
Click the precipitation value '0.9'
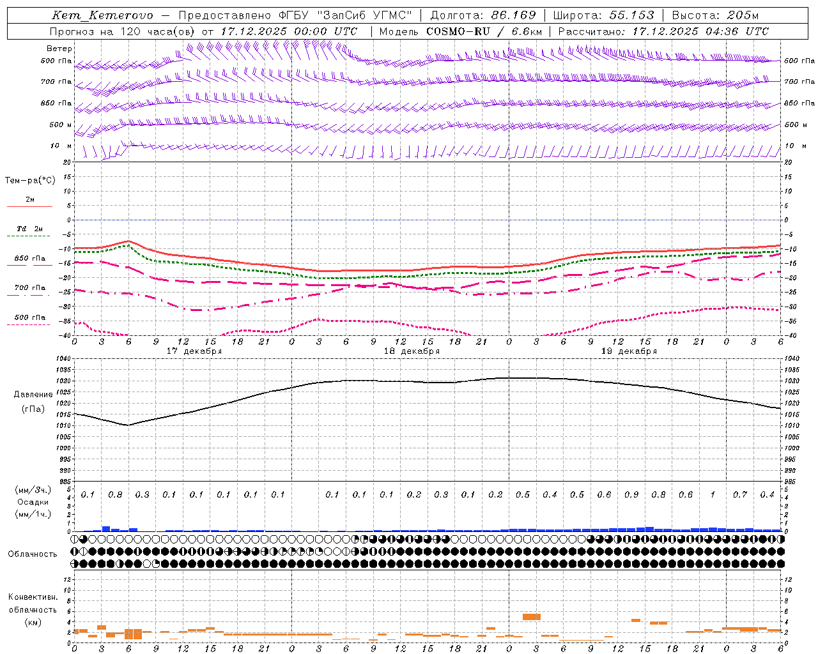631,495
